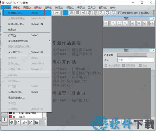Click the redo arrow toolbar icon
Viewport: 156px width, 131px height.
(x=57, y=13)
